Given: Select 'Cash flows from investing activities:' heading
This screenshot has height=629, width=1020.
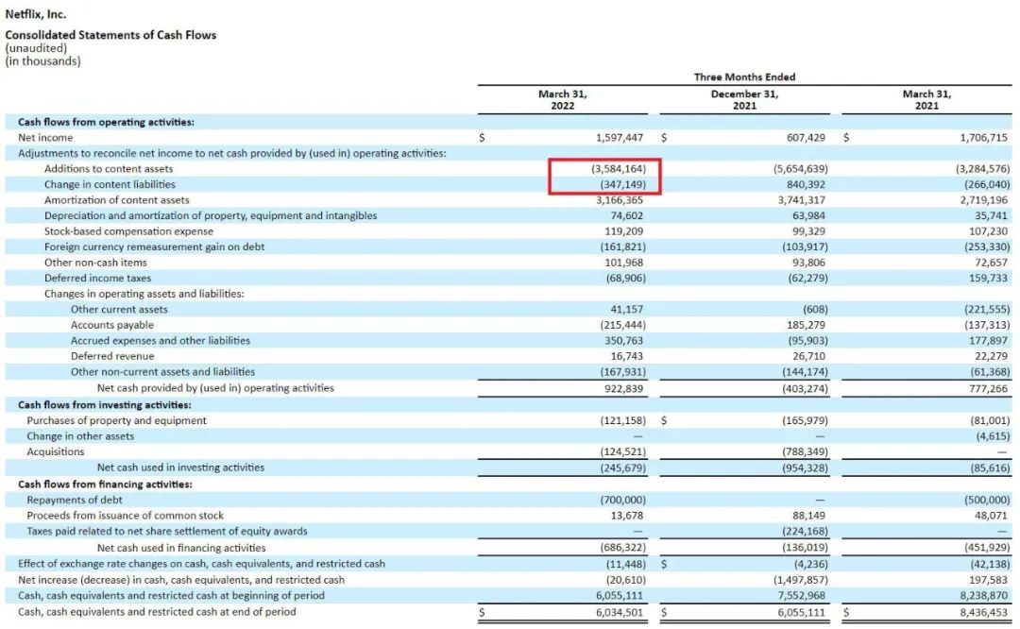Looking at the screenshot, I should (x=105, y=405).
